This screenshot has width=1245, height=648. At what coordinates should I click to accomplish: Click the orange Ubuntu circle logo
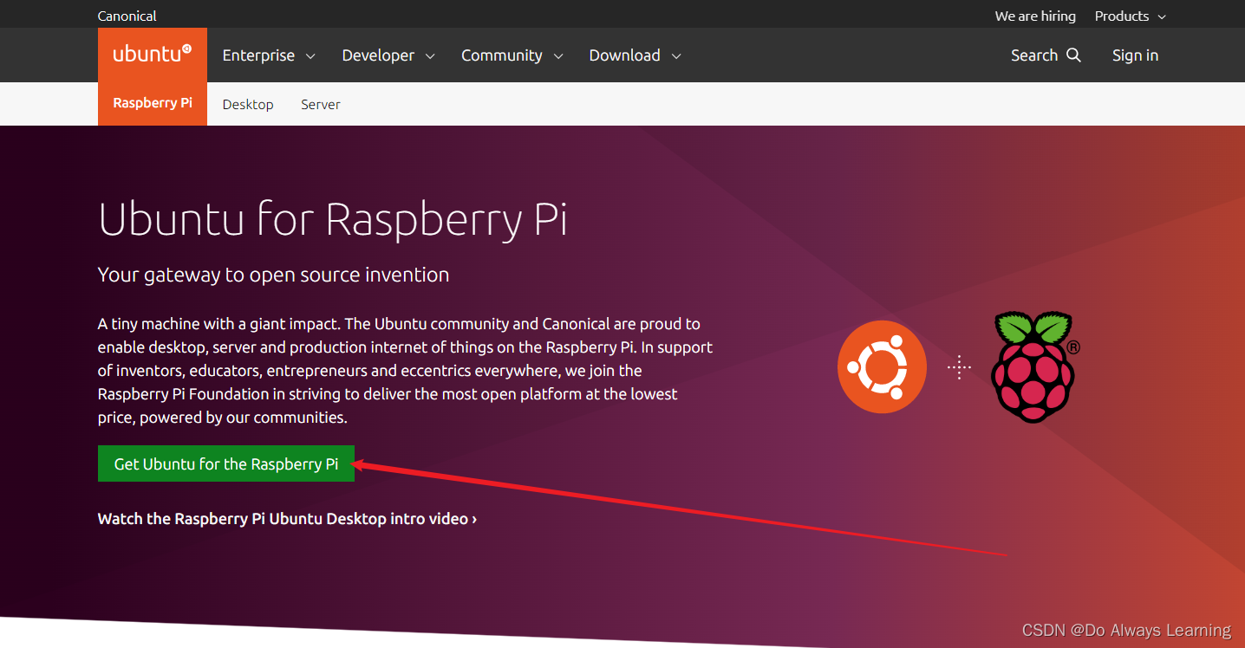[882, 366]
